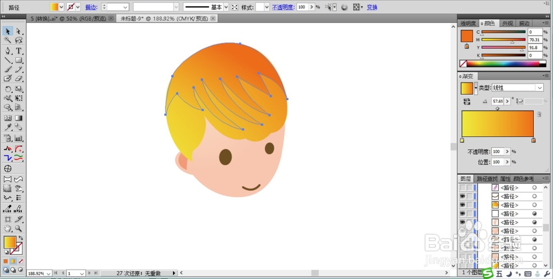Switch to 5 [转换].ai document tab

click(68, 19)
